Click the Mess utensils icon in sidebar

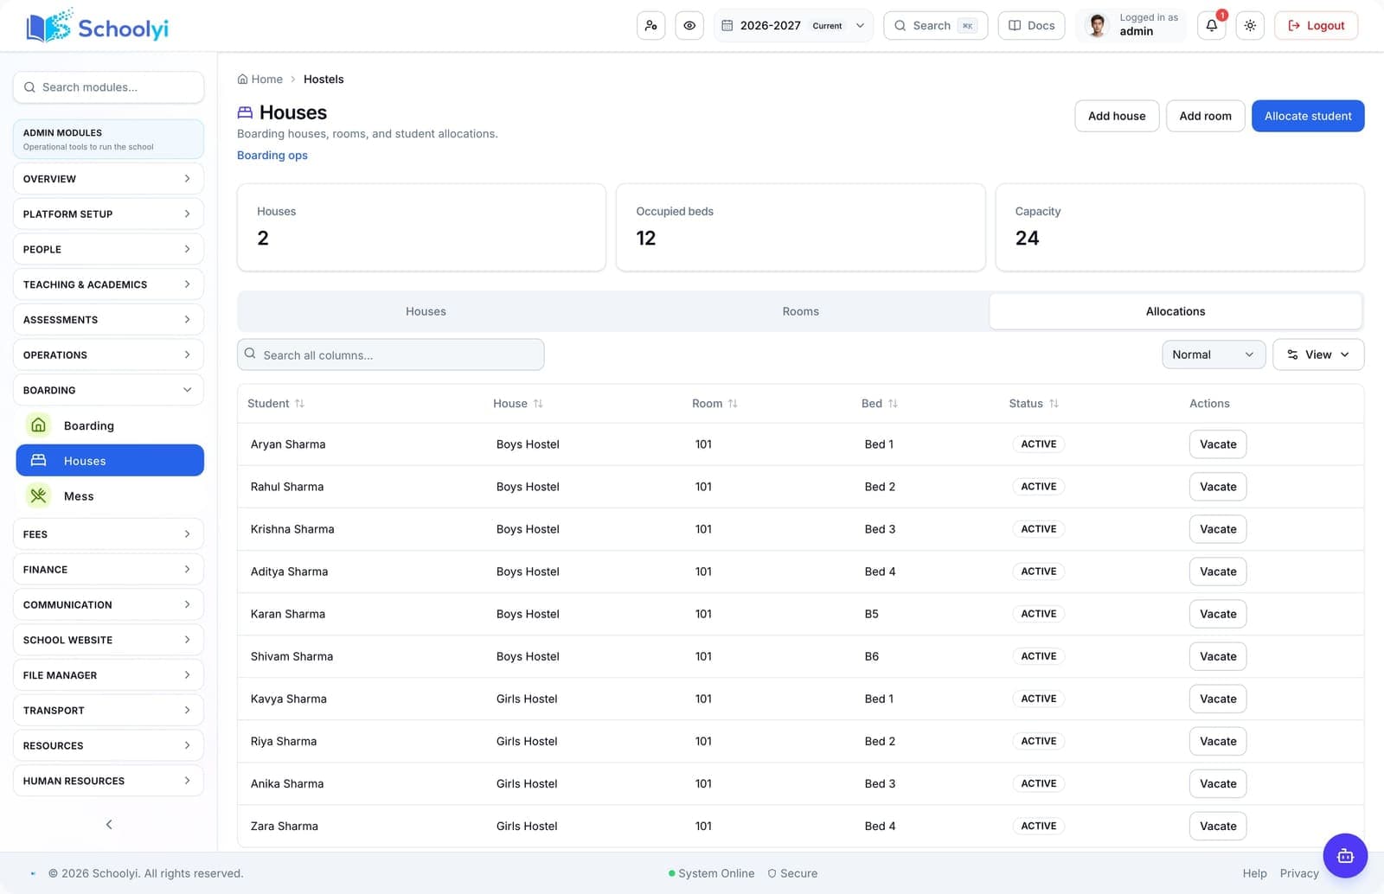click(x=38, y=496)
